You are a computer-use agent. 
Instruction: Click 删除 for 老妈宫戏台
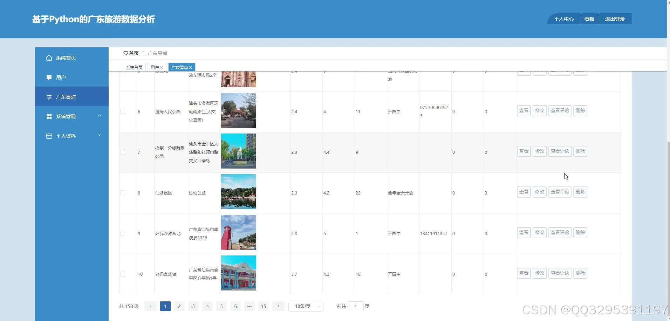click(580, 273)
